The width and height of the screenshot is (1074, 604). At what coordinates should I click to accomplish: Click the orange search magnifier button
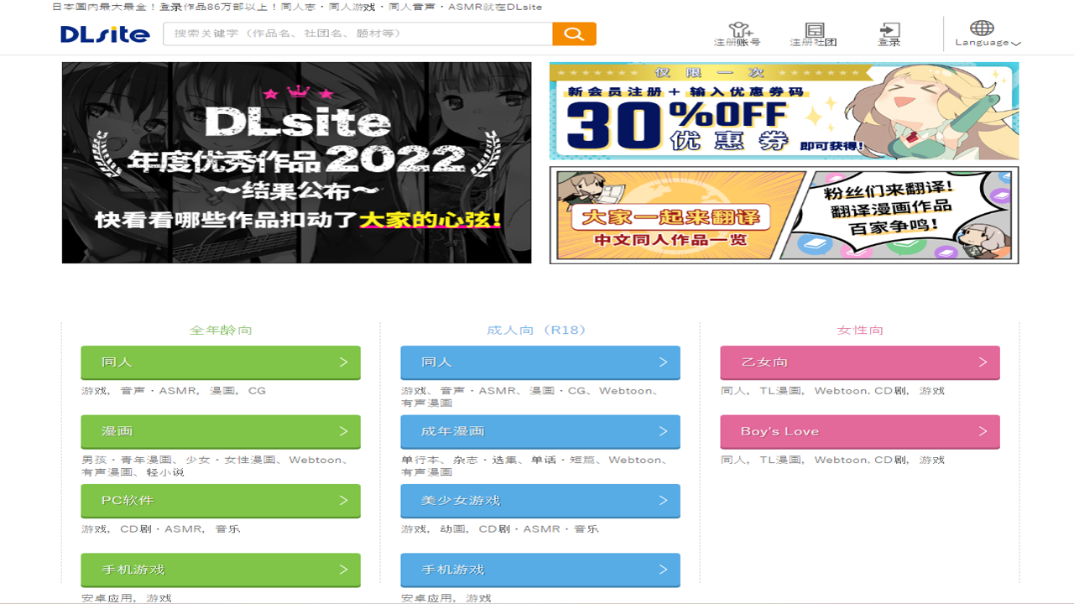574,34
